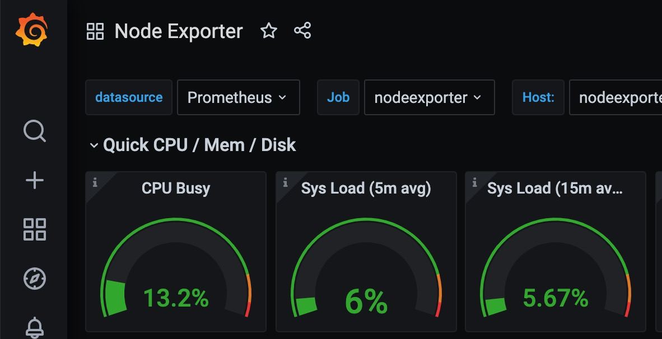Open the Dashboards four-squares sidebar icon
This screenshot has width=662, height=339.
35,229
